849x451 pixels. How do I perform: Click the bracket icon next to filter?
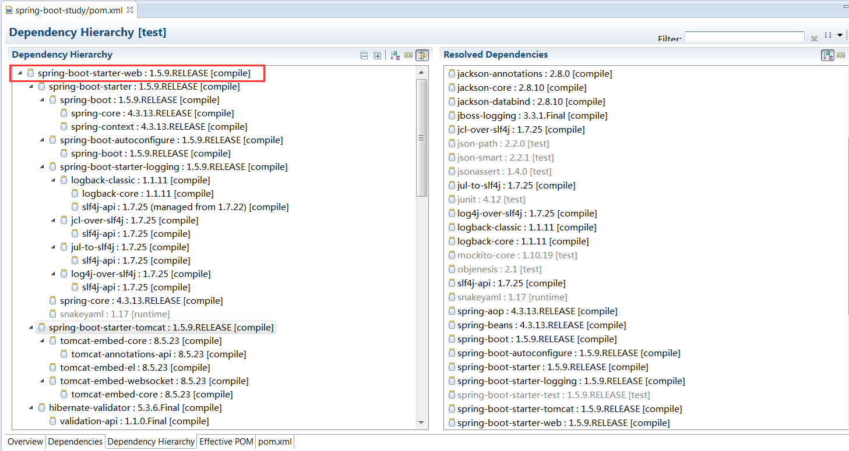click(x=828, y=35)
